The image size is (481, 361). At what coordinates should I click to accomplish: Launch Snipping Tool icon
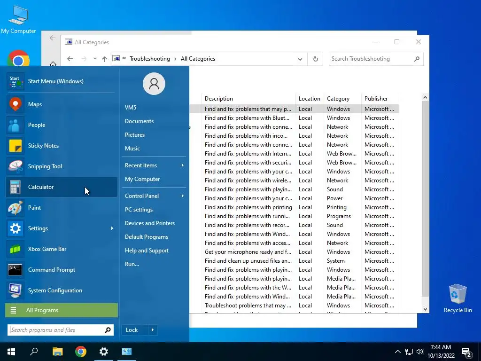coord(15,166)
